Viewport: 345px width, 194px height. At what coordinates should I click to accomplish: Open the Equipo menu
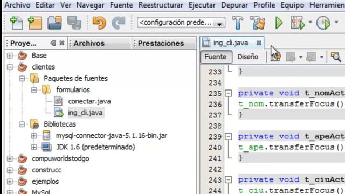pyautogui.click(x=292, y=5)
